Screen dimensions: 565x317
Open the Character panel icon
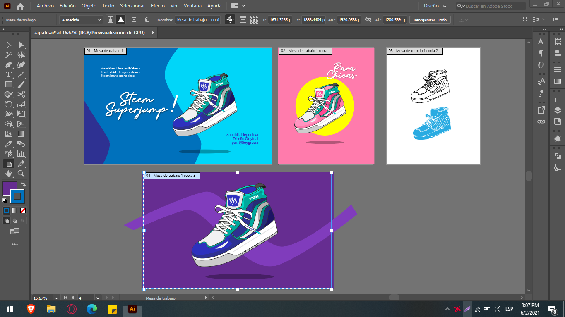point(541,41)
